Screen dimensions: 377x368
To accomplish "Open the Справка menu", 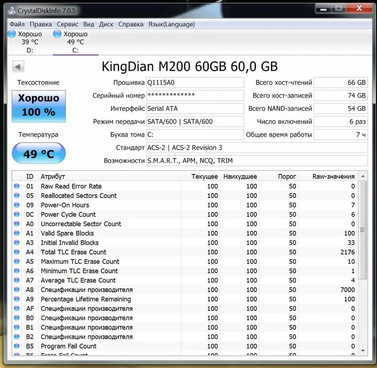I will pos(131,24).
